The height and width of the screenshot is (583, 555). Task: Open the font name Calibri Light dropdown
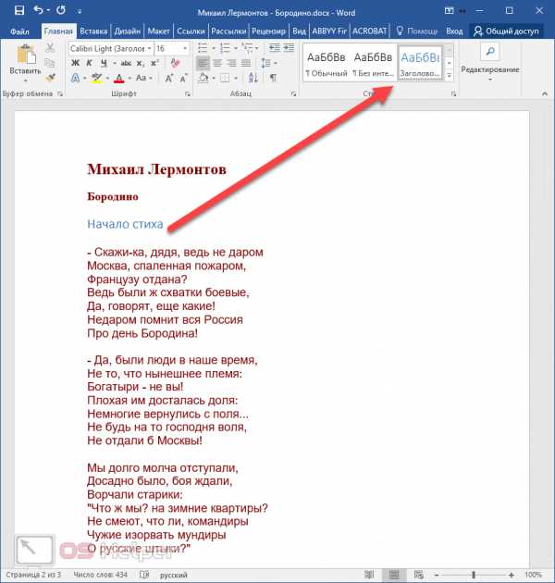[149, 49]
